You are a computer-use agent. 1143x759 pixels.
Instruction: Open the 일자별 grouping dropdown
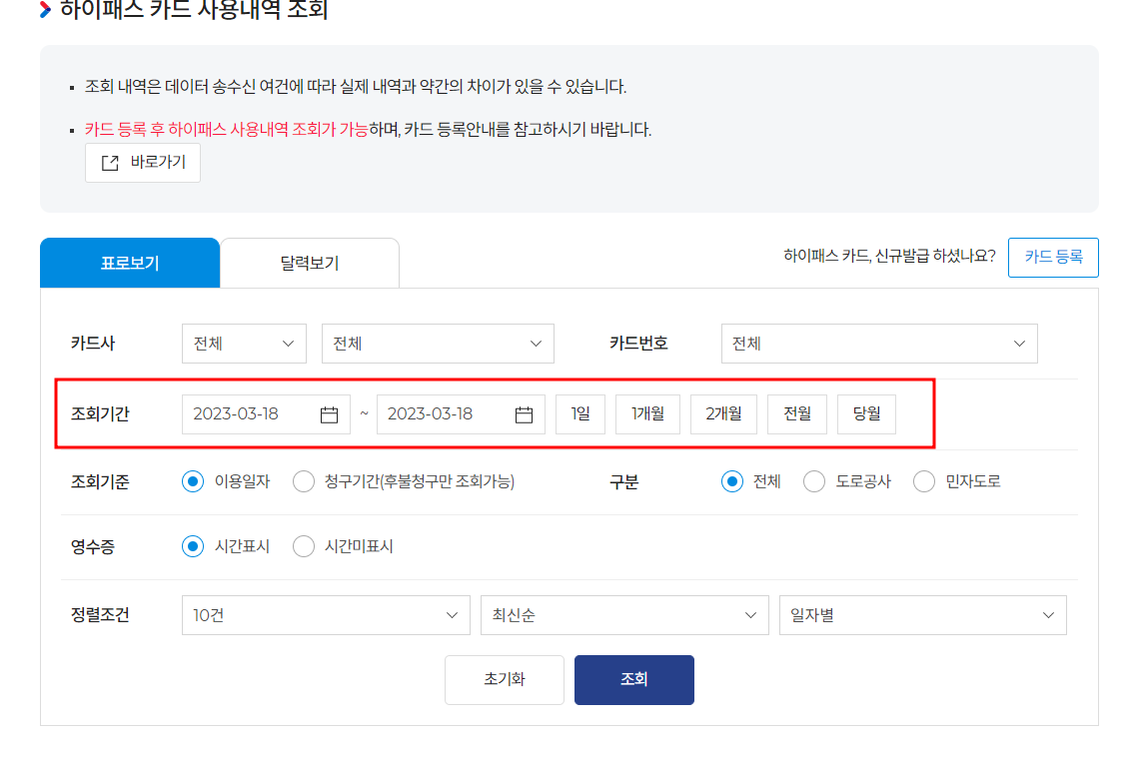click(x=922, y=614)
